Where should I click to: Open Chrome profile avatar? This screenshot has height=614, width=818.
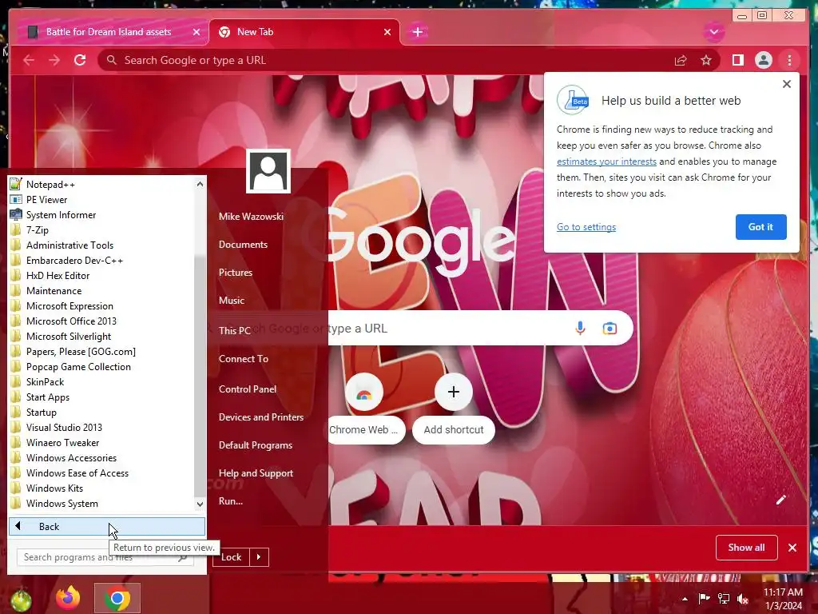[x=763, y=60]
